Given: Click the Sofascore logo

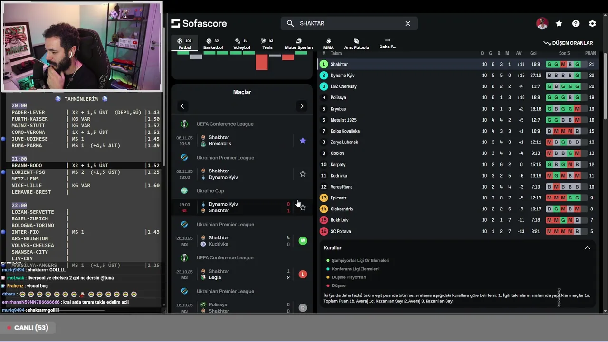Looking at the screenshot, I should pyautogui.click(x=199, y=23).
